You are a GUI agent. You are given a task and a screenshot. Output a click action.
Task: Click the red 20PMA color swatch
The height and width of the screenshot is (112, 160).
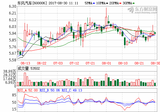click(120, 3)
